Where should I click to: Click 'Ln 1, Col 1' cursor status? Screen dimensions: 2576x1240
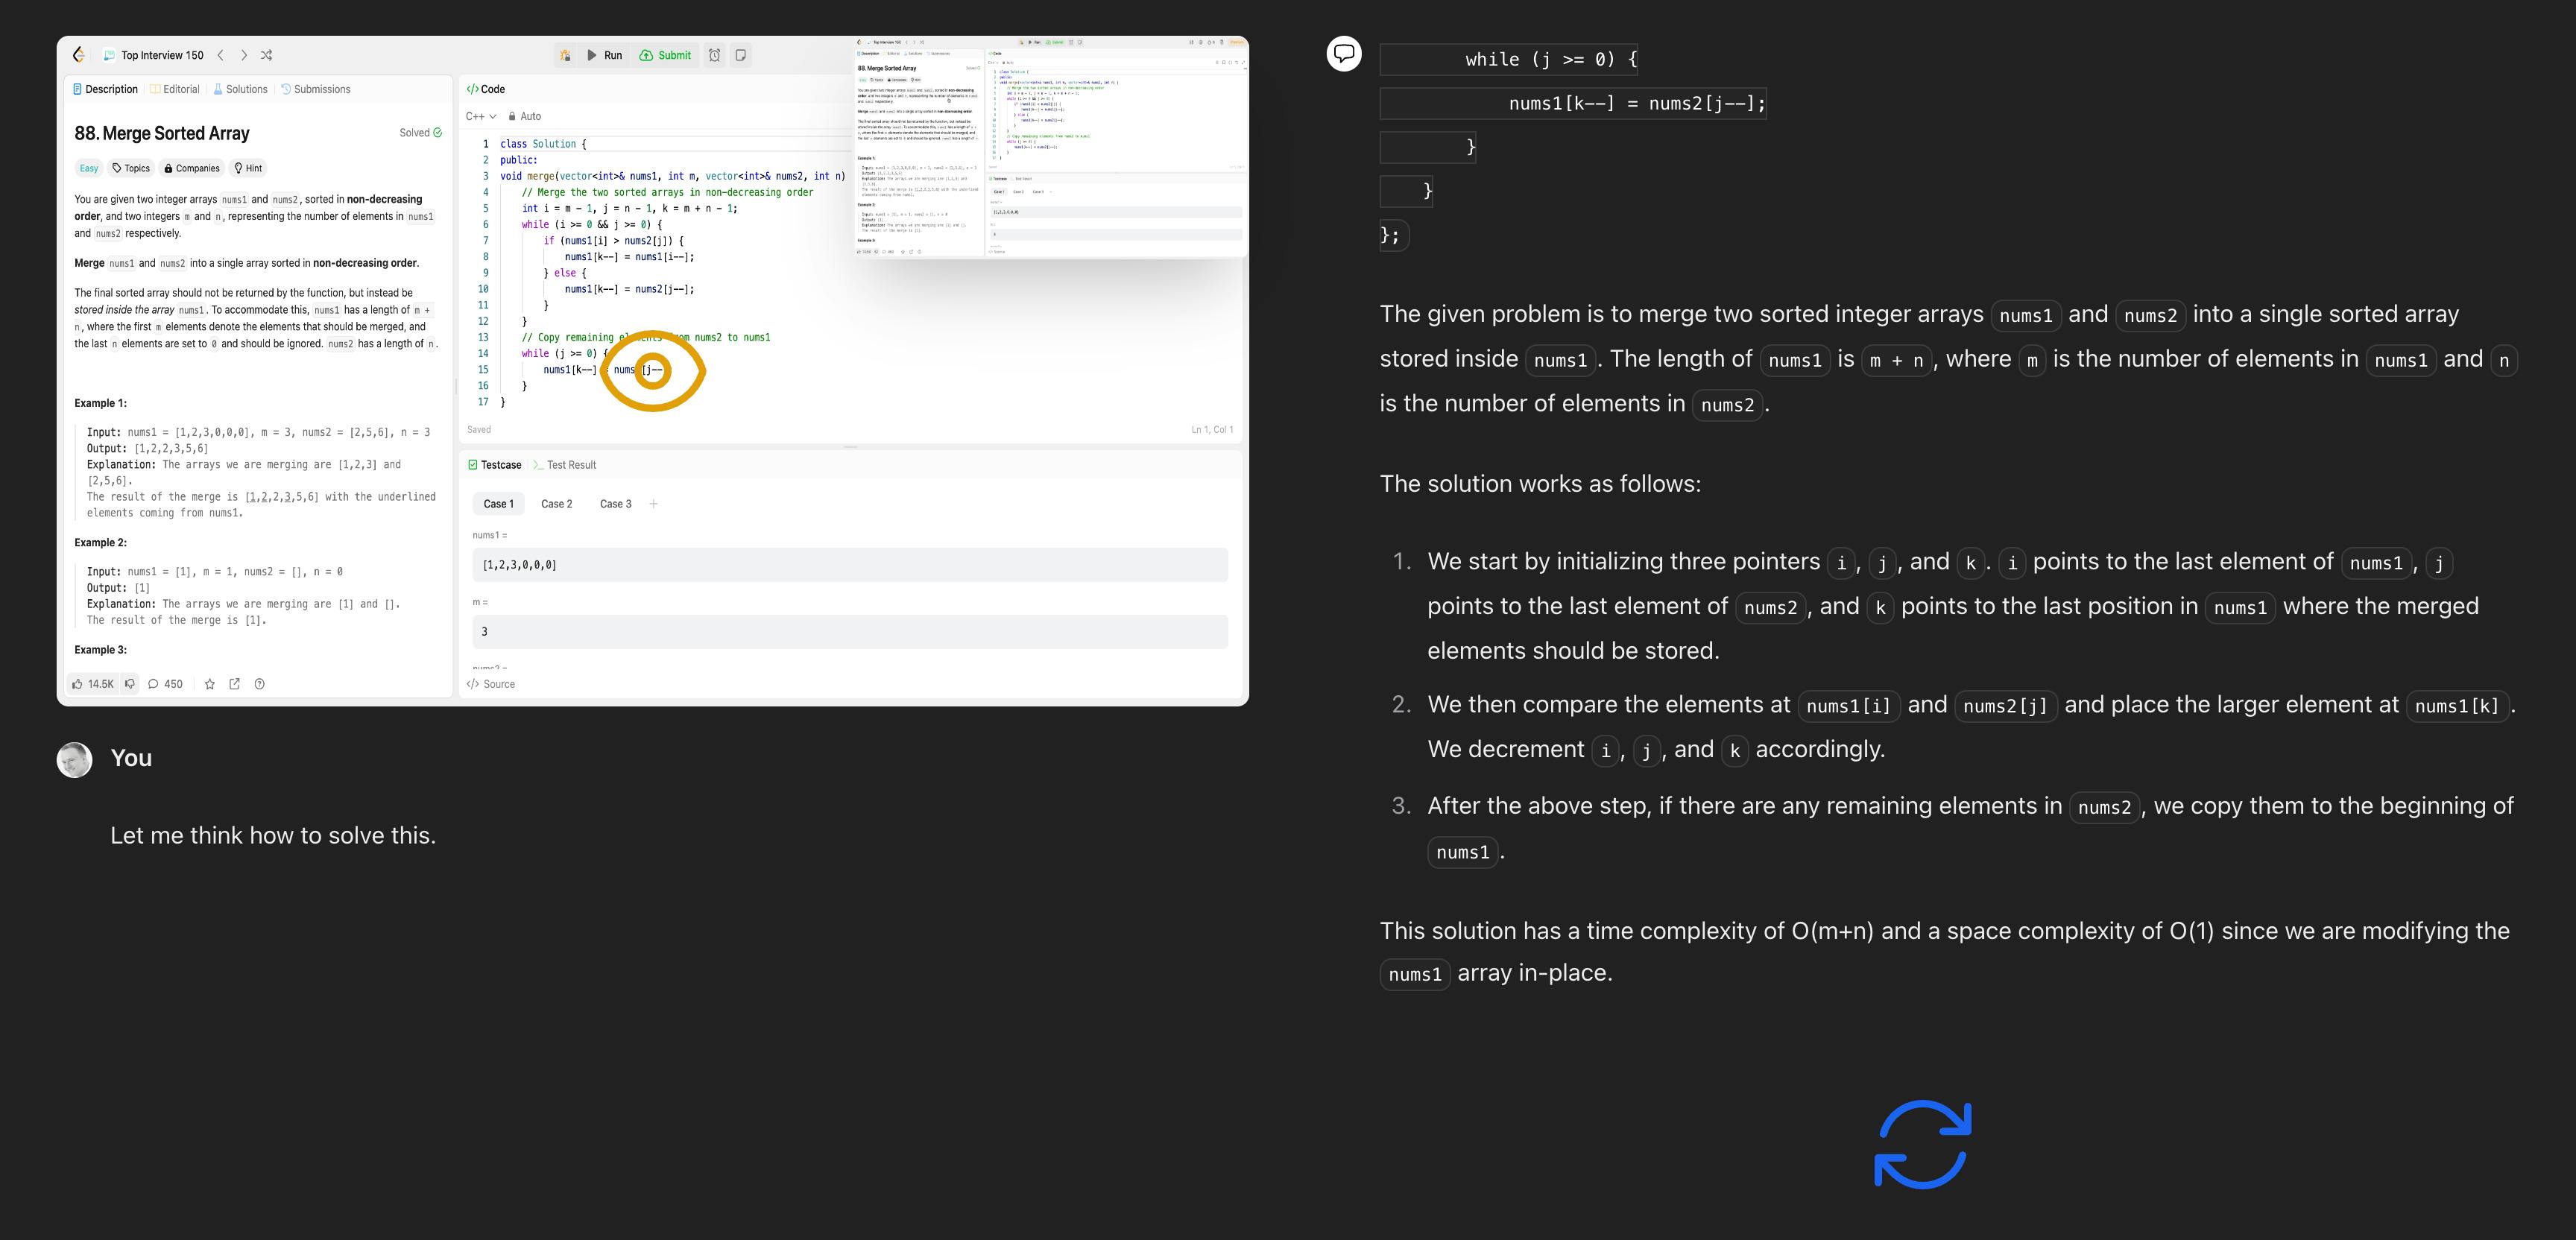tap(1212, 430)
